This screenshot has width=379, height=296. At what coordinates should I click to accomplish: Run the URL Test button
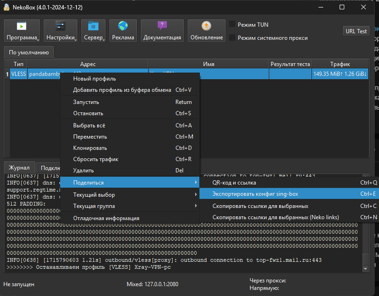coord(356,31)
